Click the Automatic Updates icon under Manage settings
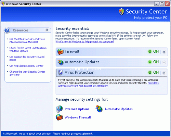Screen dimensions: 171x137 pos(99,109)
